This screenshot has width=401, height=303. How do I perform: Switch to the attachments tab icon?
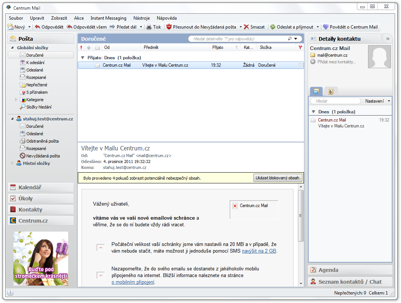[x=331, y=91]
